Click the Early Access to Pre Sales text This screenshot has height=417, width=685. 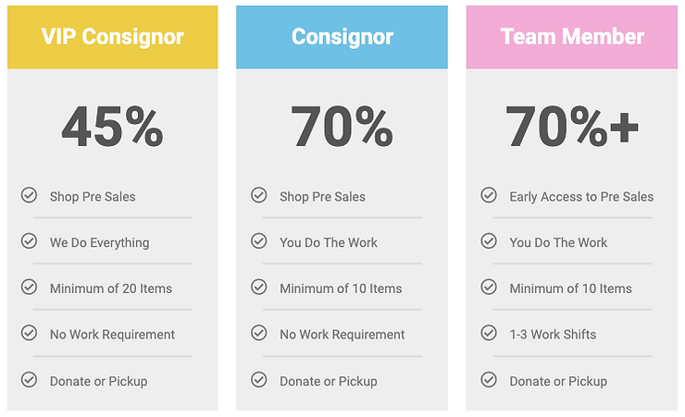point(581,197)
